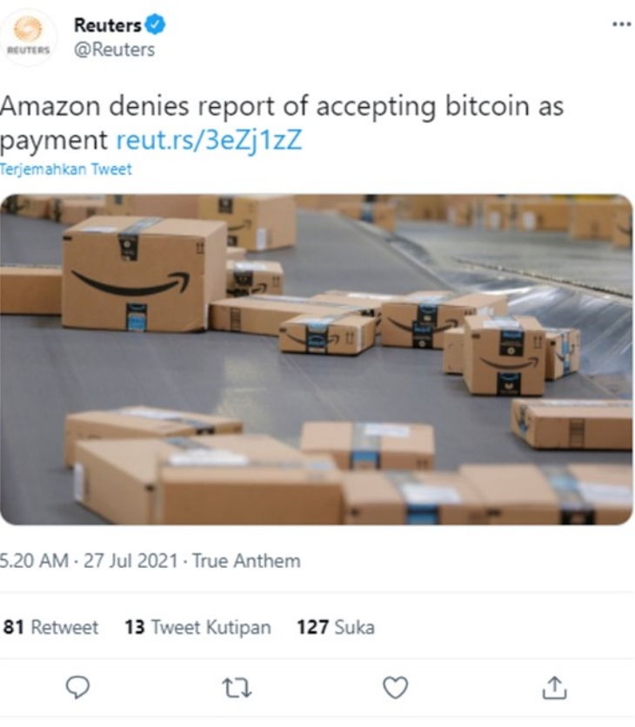Click Terjemahkan Tweet to translate

(66, 170)
